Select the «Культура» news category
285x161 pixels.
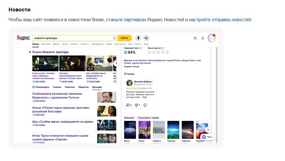click(97, 87)
